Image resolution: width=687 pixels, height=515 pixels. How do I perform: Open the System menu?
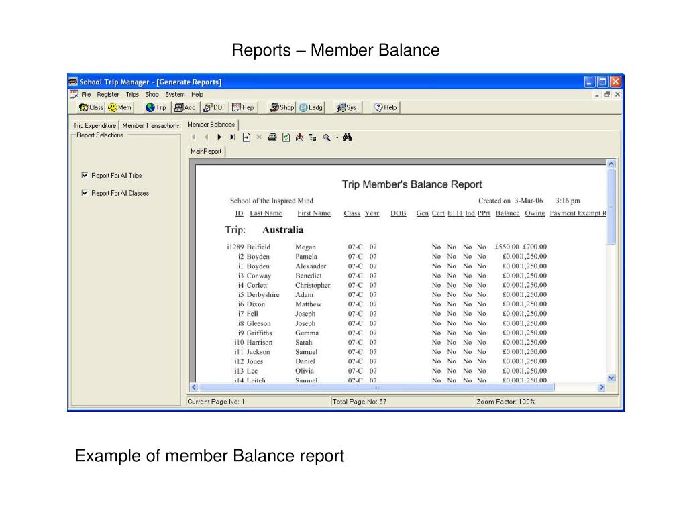[175, 94]
